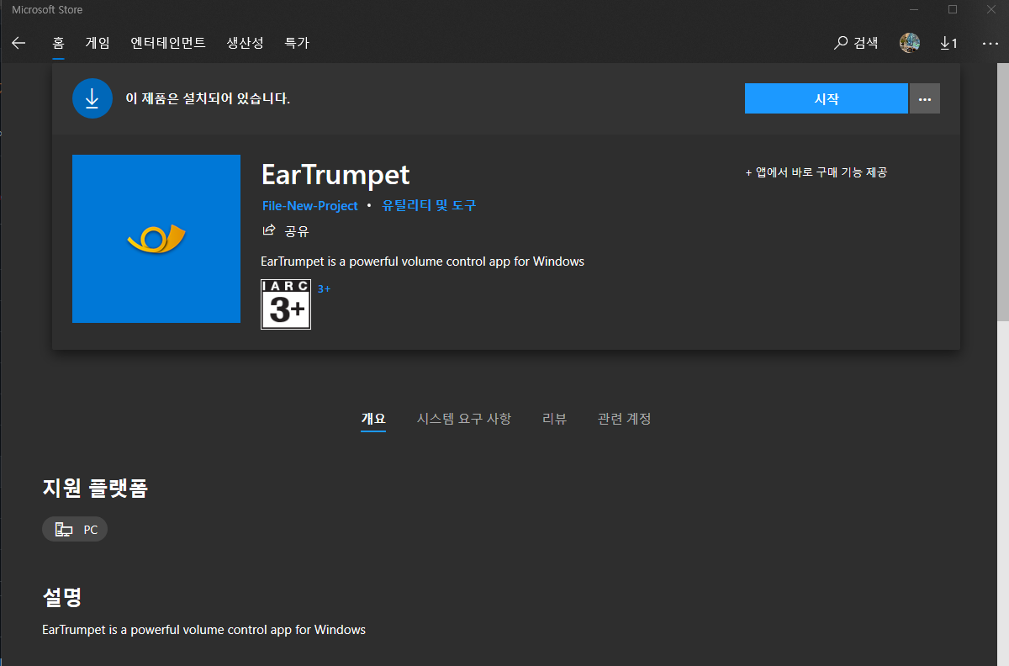Click the vertical scrollbar thumb
Image resolution: width=1009 pixels, height=666 pixels.
tap(1003, 192)
